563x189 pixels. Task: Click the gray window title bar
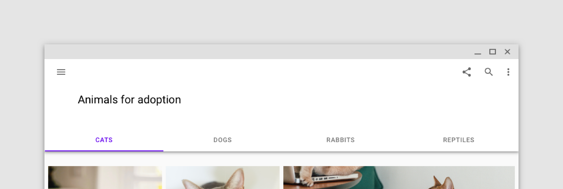click(259, 52)
